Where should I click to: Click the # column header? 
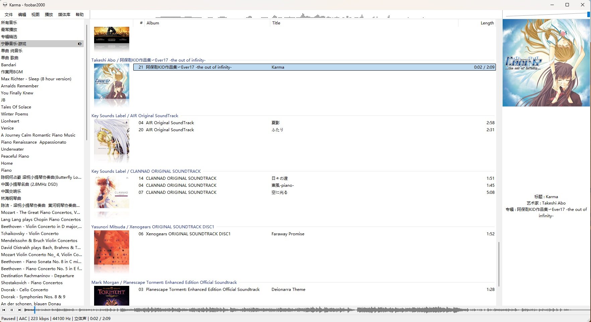pos(139,23)
